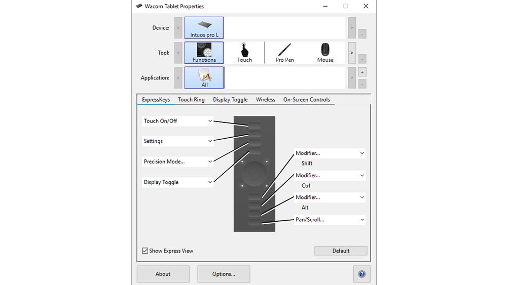Viewport: 507px width, 285px height.
Task: Choose the Touch tool icon
Action: click(x=244, y=53)
